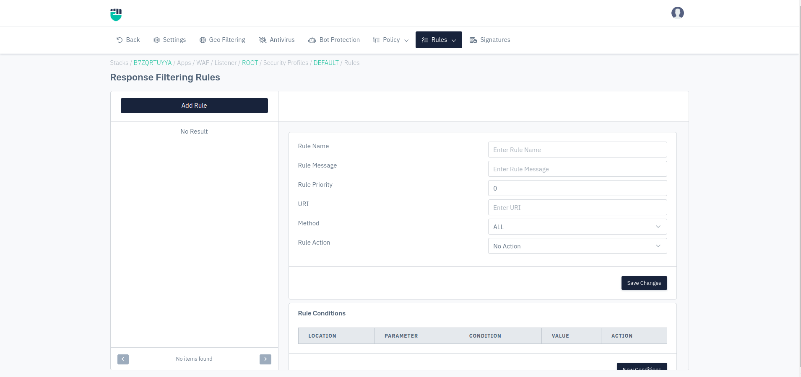Click the Method label
Viewport: 801px width, 377px height.
pos(309,223)
